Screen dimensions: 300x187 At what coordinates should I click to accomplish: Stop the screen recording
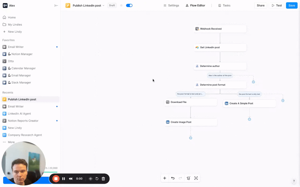56,179
